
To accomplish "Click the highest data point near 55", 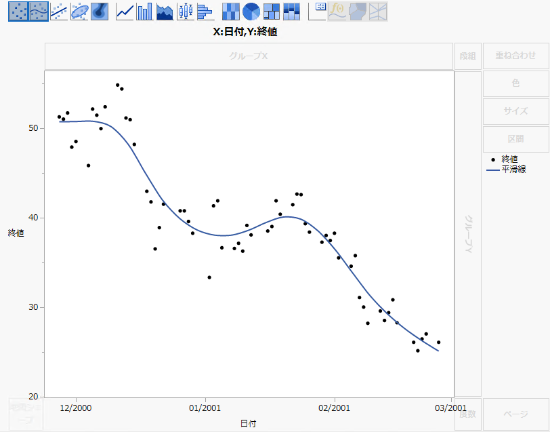I will (x=117, y=85).
